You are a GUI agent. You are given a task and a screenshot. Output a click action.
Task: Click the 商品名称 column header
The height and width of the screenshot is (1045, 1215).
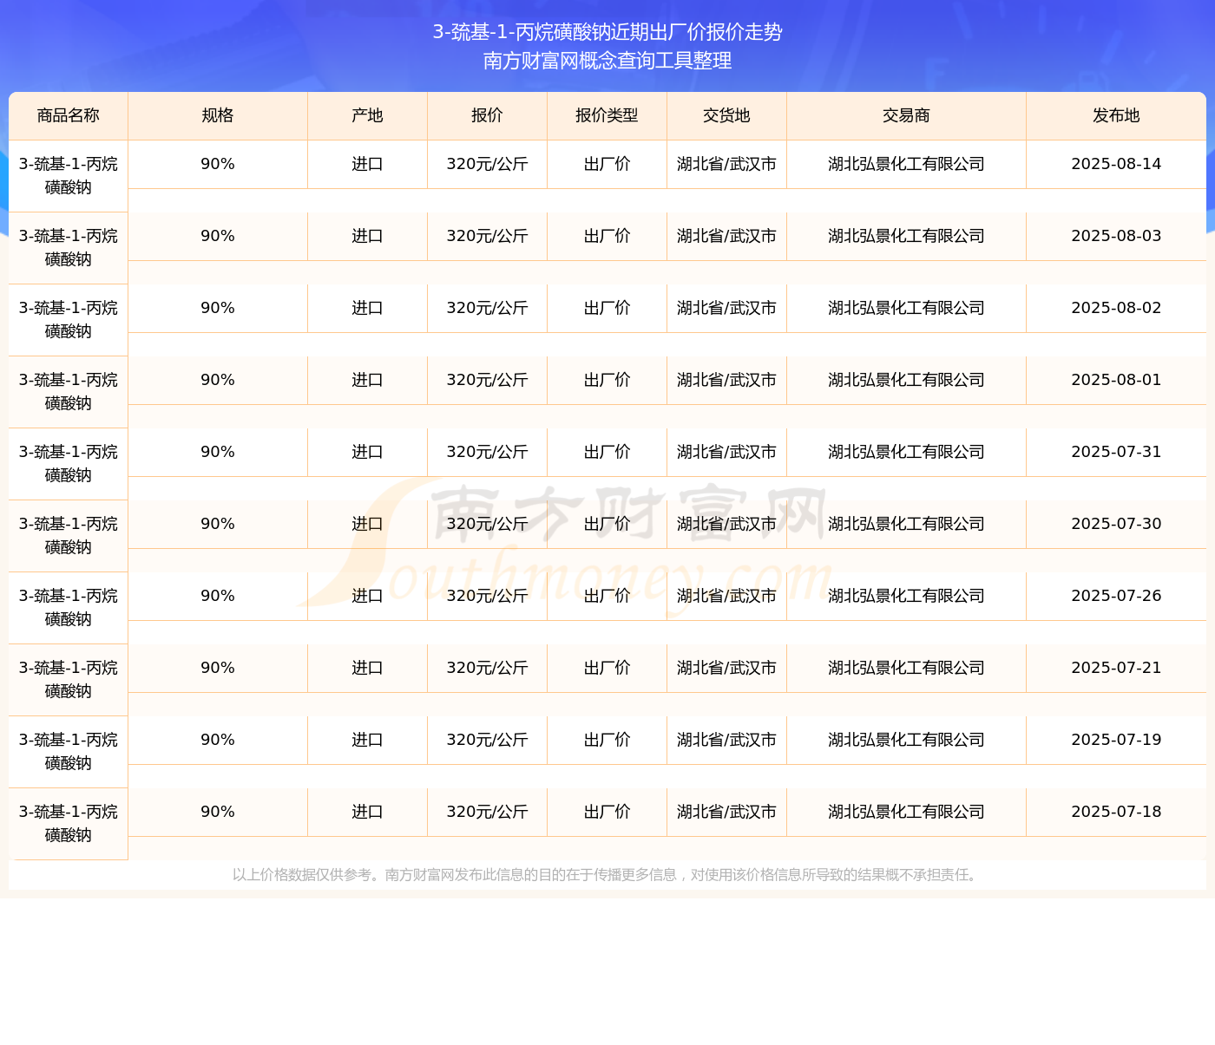(x=69, y=115)
